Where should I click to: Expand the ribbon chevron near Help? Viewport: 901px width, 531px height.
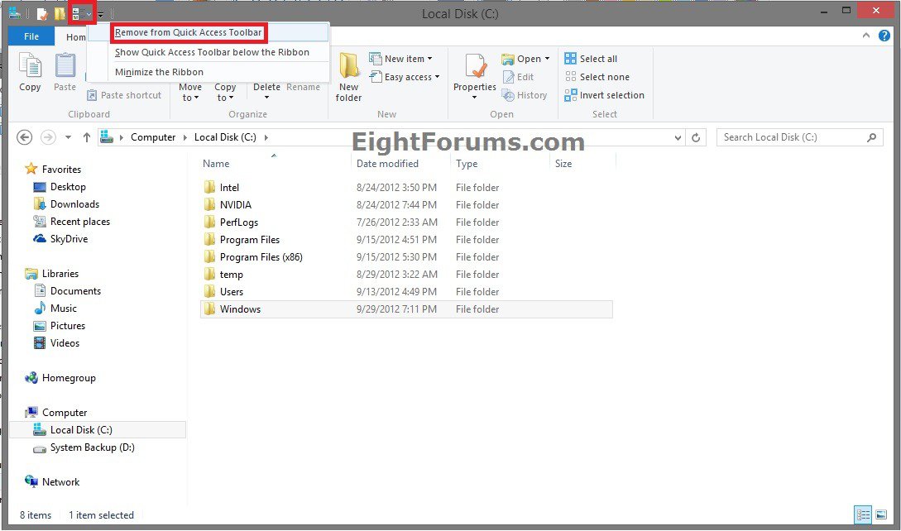pyautogui.click(x=866, y=36)
